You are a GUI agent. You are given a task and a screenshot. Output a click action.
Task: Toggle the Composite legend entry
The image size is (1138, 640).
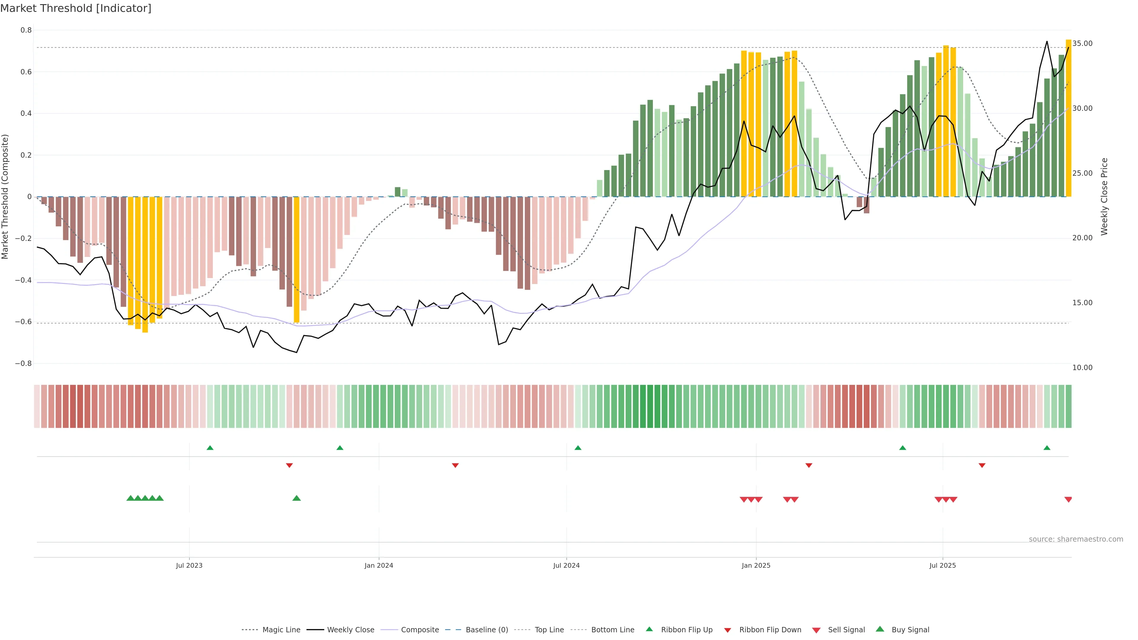click(x=420, y=630)
